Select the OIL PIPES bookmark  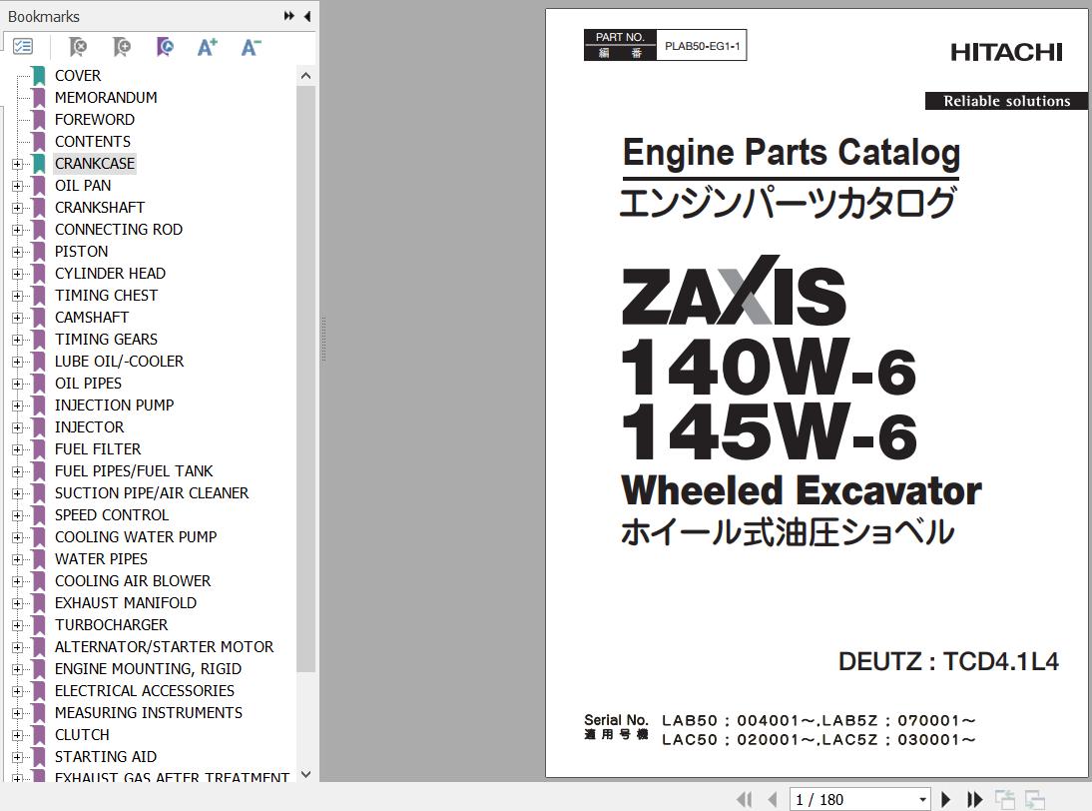coord(89,384)
